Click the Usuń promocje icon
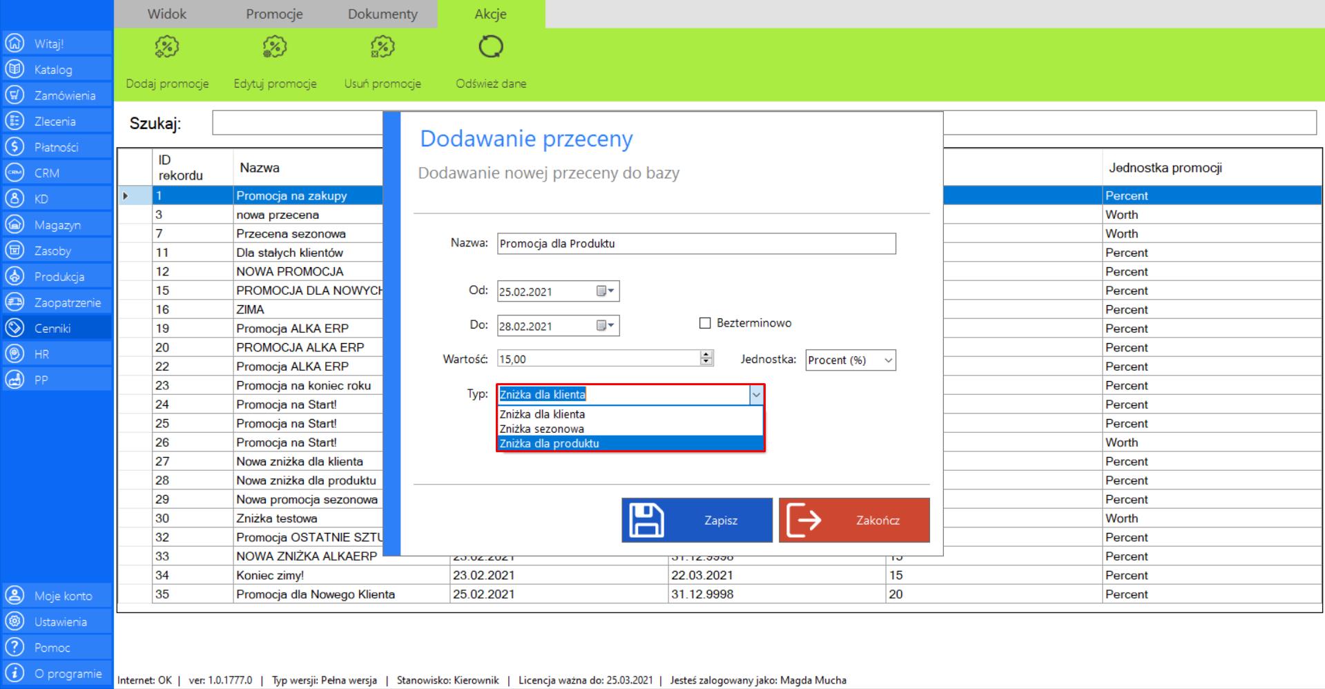 click(383, 47)
